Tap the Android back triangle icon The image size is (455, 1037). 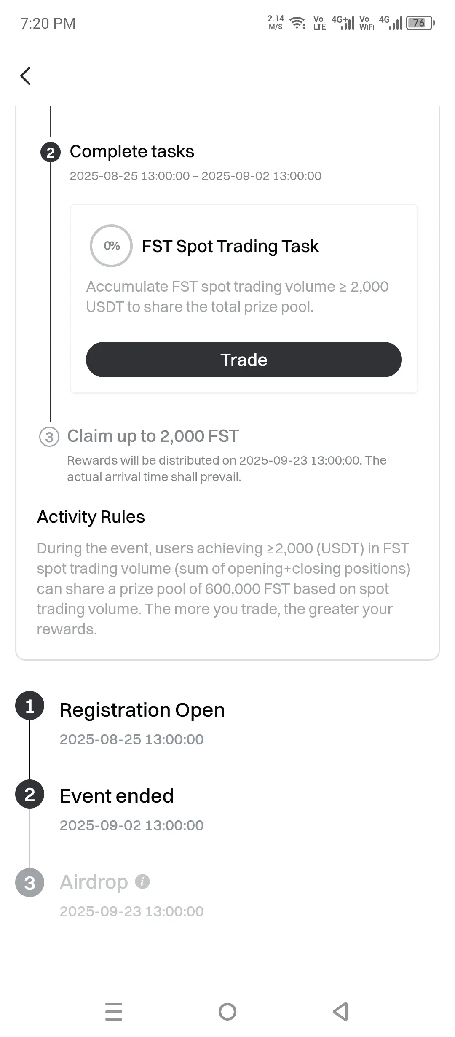(340, 1012)
